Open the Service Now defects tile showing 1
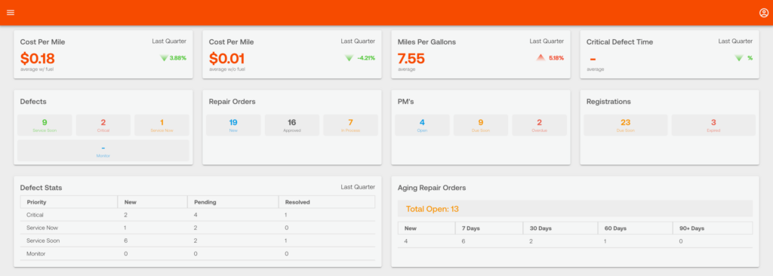773x276 pixels. coord(162,125)
